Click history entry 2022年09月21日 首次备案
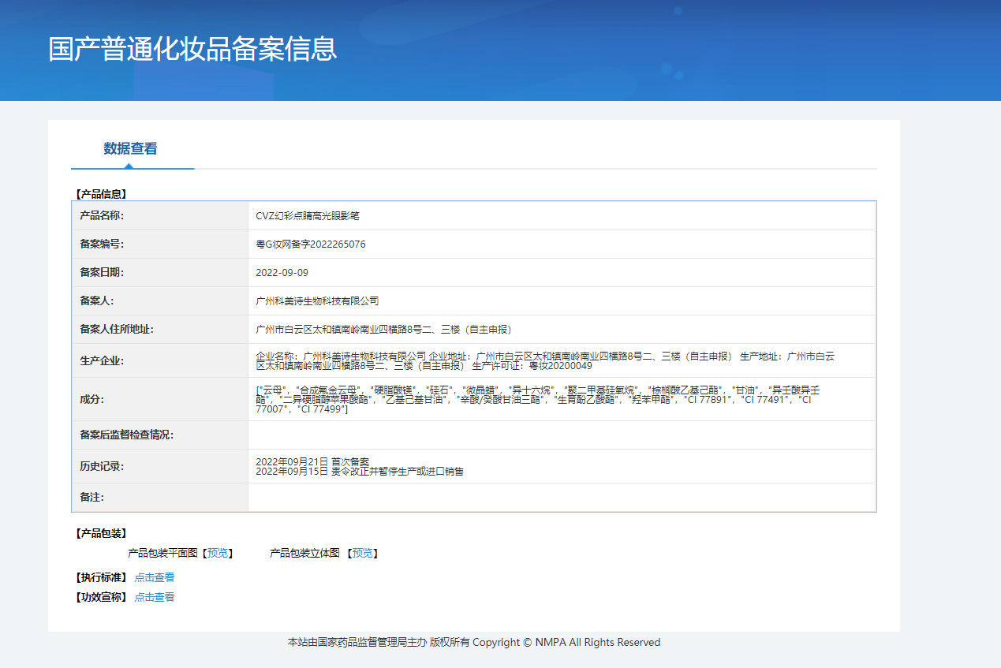The width and height of the screenshot is (1001, 668). click(312, 461)
